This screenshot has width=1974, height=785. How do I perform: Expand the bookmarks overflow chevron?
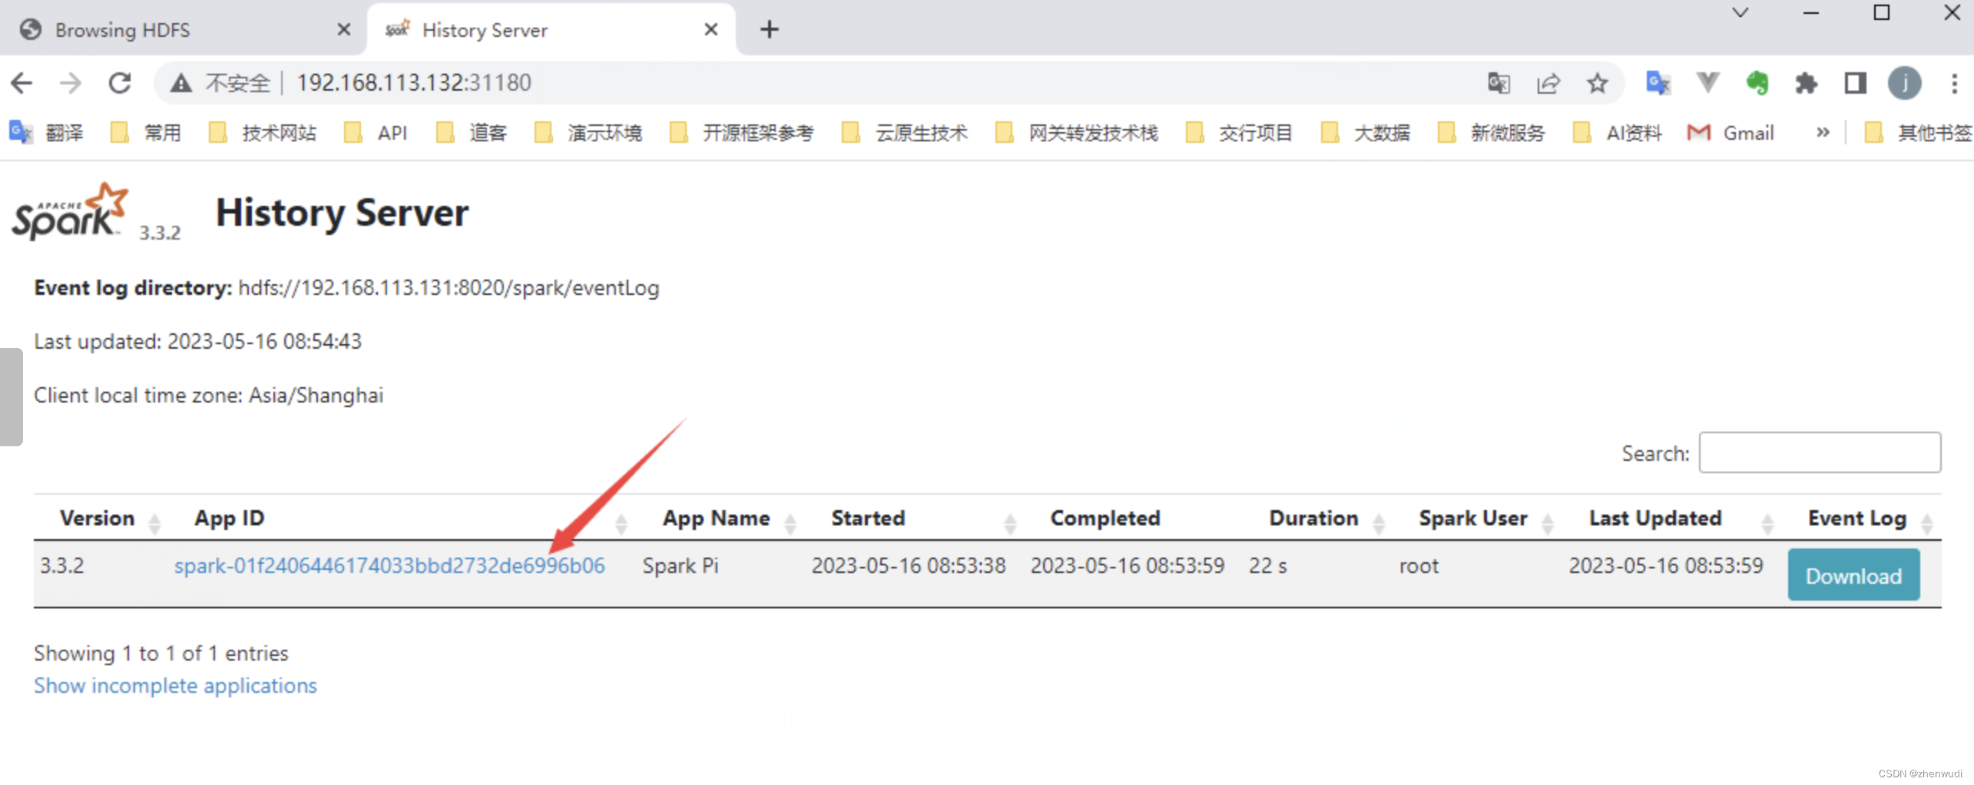pyautogui.click(x=1823, y=132)
